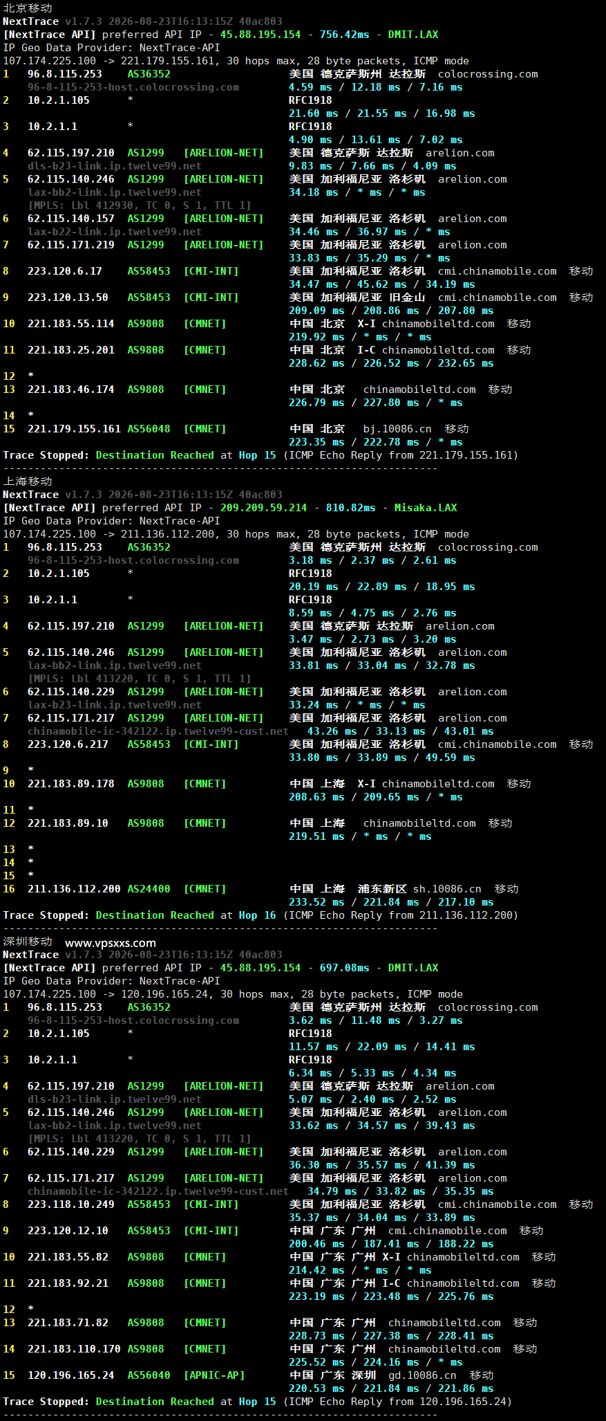Select hop IP 221.183.25.201
The height and width of the screenshot is (1421, 606).
[71, 350]
